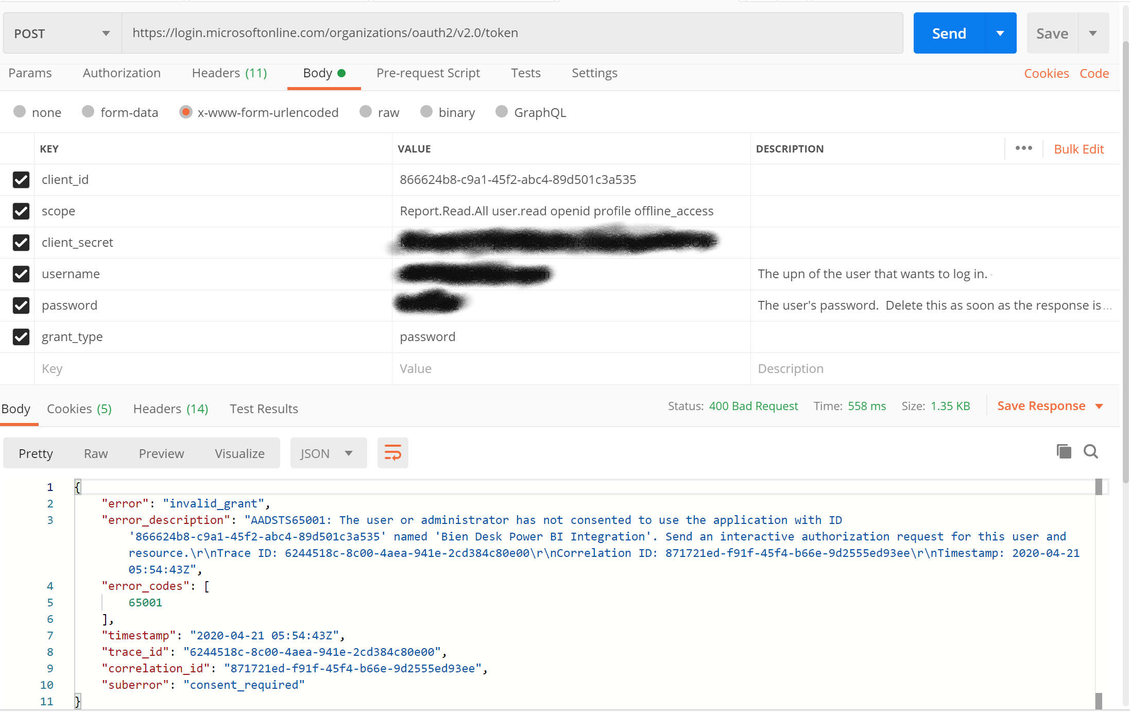The height and width of the screenshot is (712, 1130).
Task: Toggle the response word wrap icon
Action: pos(392,453)
